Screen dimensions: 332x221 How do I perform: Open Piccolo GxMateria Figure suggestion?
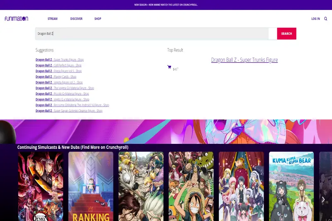point(62,94)
